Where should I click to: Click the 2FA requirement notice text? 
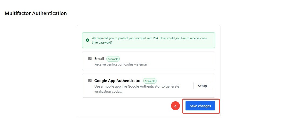tap(149, 40)
